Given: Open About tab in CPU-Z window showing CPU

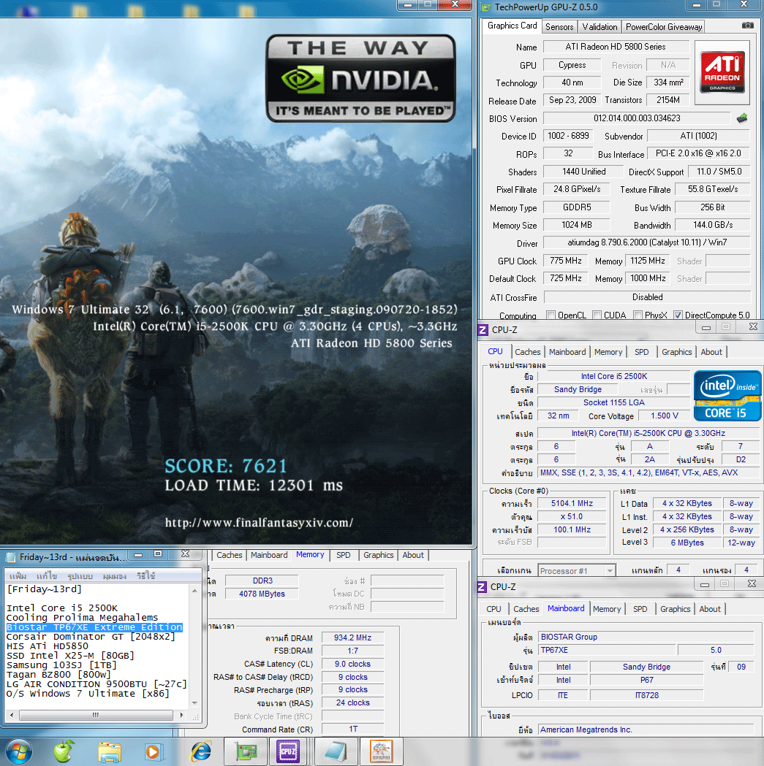Looking at the screenshot, I should point(711,352).
